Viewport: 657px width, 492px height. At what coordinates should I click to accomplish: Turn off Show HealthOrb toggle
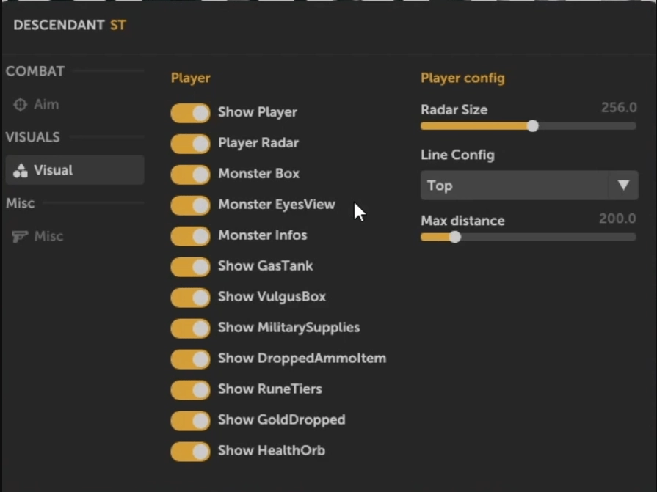point(190,452)
